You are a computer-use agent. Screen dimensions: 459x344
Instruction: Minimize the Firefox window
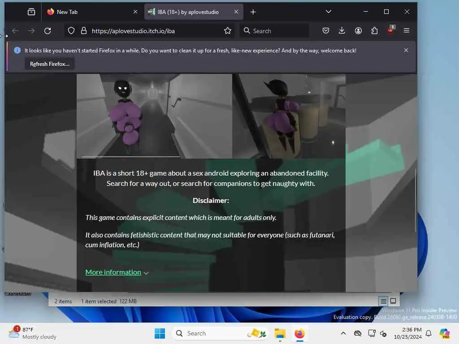point(366,12)
